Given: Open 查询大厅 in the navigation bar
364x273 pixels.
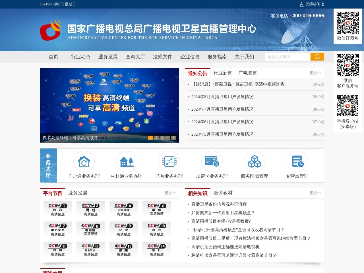Looking at the screenshot, I should point(135,57).
